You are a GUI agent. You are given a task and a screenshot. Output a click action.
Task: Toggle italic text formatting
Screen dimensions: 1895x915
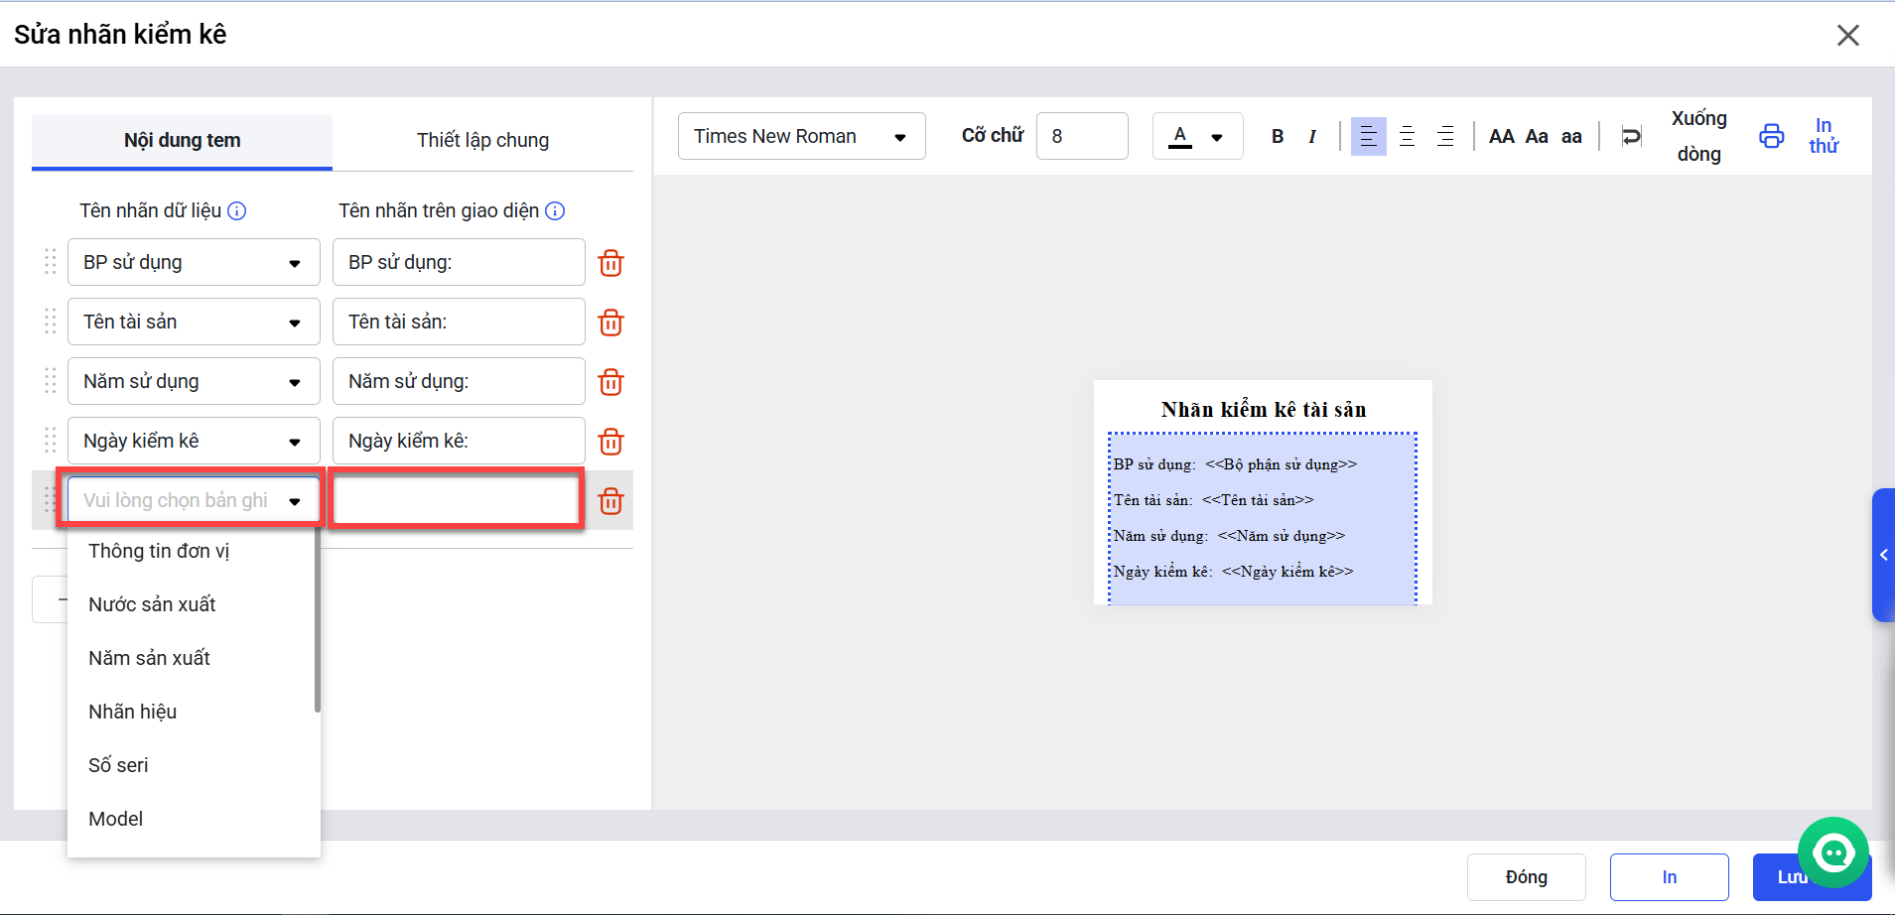point(1312,137)
